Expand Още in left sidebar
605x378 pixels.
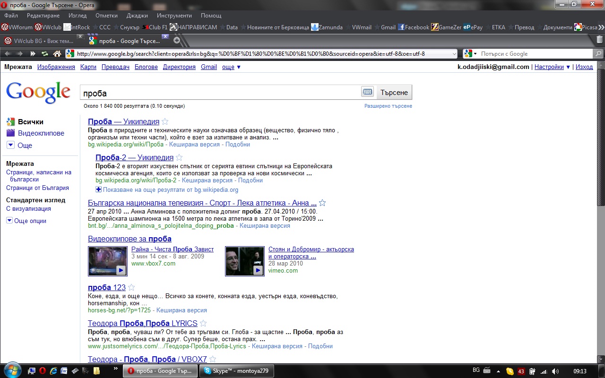(x=19, y=146)
